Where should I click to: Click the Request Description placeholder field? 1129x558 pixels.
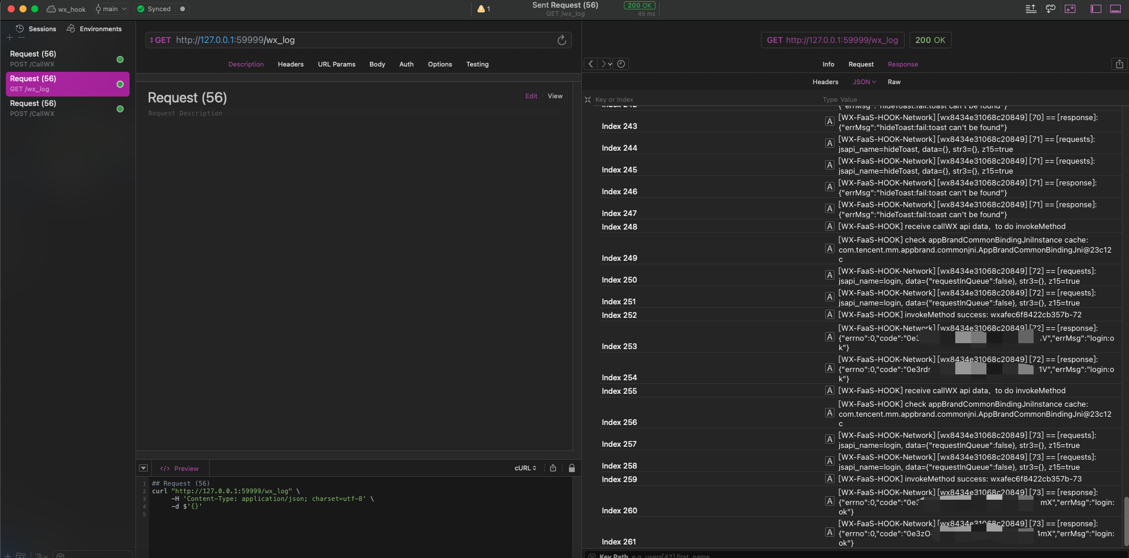click(186, 113)
